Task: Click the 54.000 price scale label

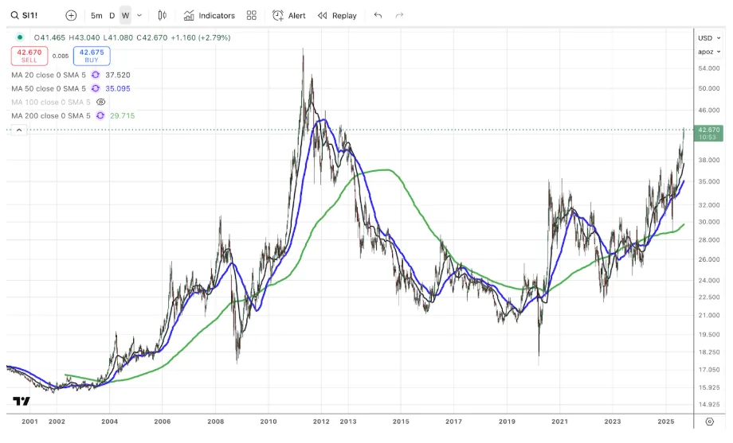Action: [708, 68]
